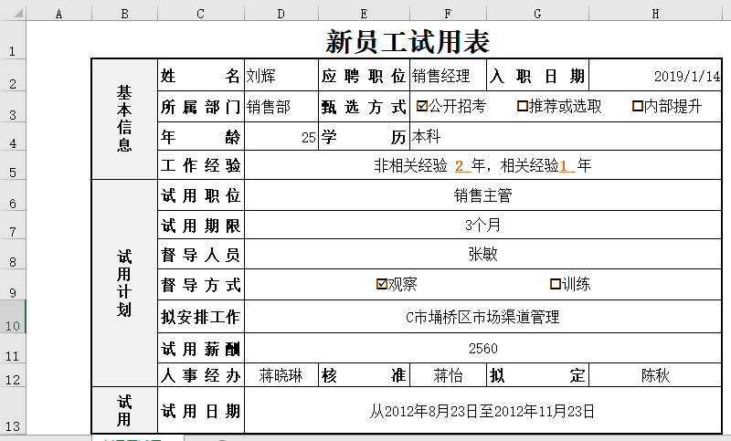Click the age cell showing 25
Image resolution: width=731 pixels, height=441 pixels.
(x=281, y=137)
